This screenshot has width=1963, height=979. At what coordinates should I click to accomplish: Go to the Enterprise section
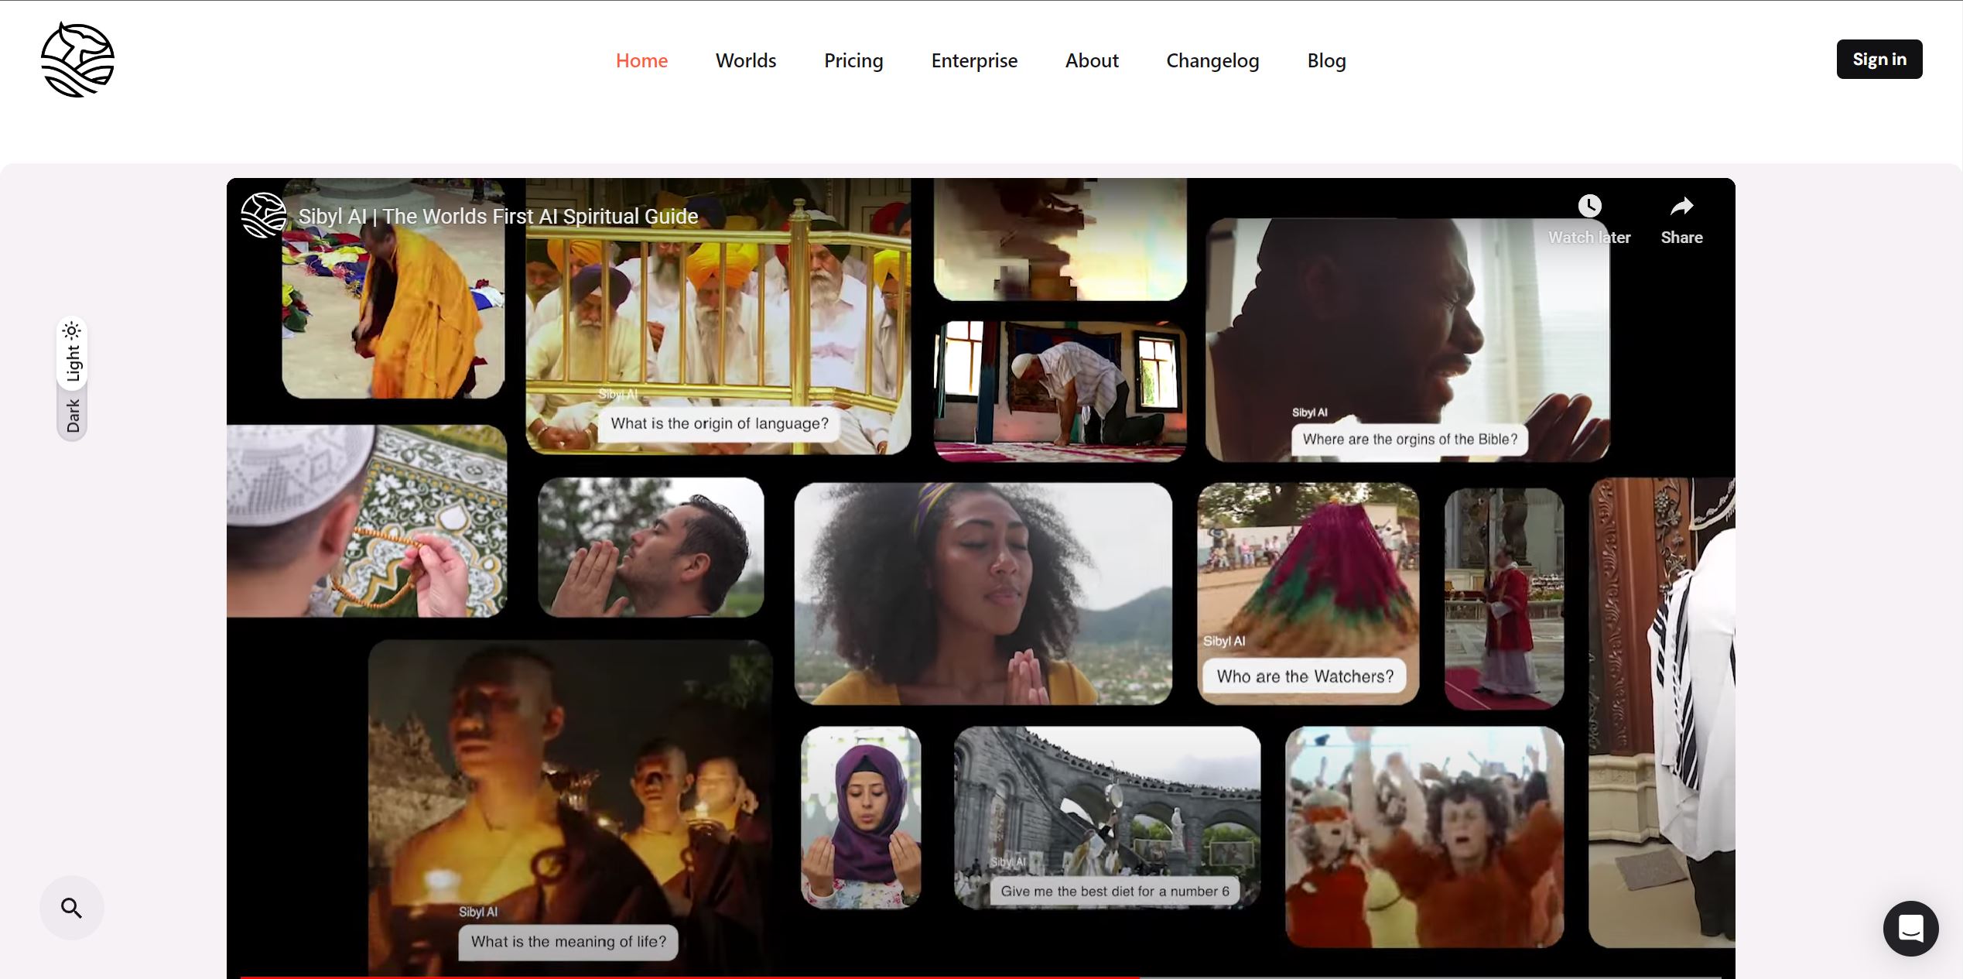tap(973, 60)
